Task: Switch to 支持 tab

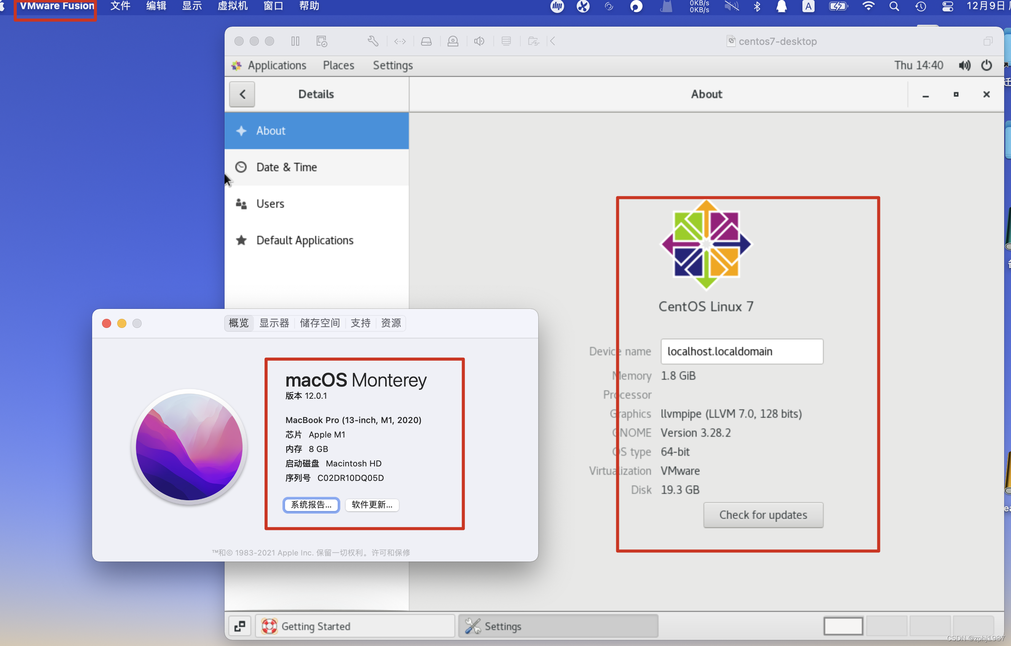Action: (x=360, y=323)
